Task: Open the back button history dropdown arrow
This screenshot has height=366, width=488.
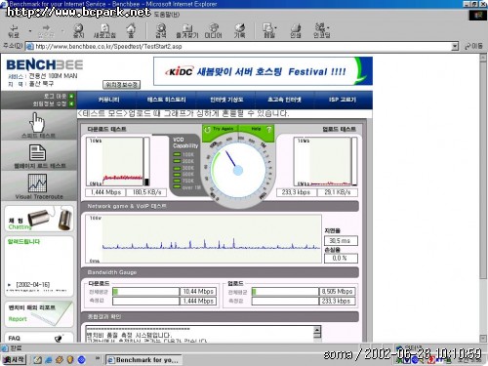Action: (x=30, y=31)
